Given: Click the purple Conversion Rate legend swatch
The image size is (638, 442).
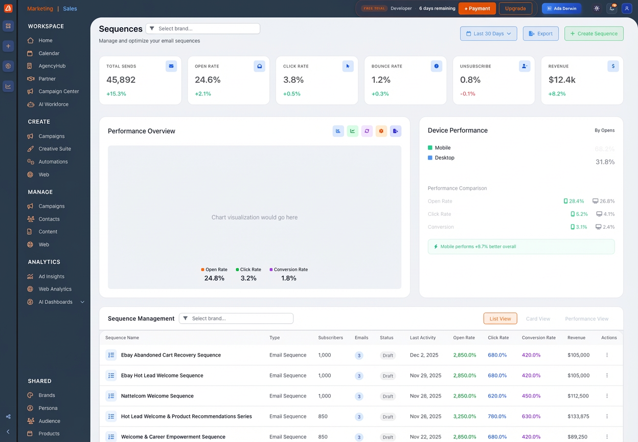Looking at the screenshot, I should [x=271, y=270].
